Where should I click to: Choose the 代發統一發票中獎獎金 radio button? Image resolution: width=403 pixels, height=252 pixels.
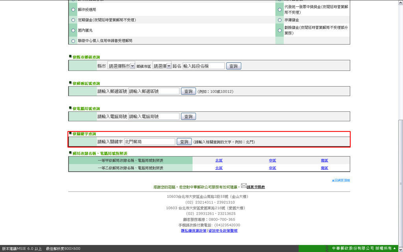tap(280, 9)
